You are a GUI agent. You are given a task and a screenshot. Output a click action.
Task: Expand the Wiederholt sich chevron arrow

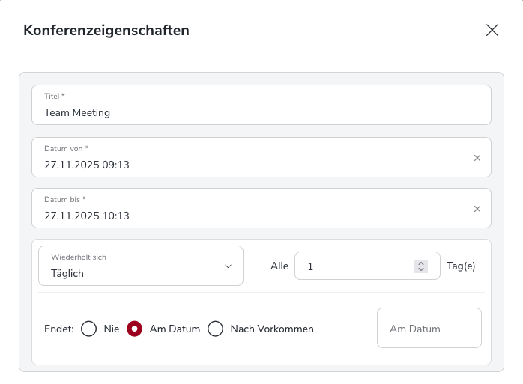[x=229, y=266]
